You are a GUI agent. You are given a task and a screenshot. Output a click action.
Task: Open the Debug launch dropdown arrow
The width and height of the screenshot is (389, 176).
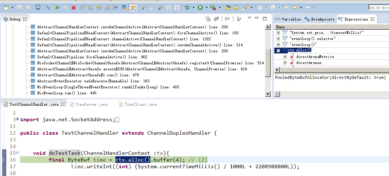193,8
